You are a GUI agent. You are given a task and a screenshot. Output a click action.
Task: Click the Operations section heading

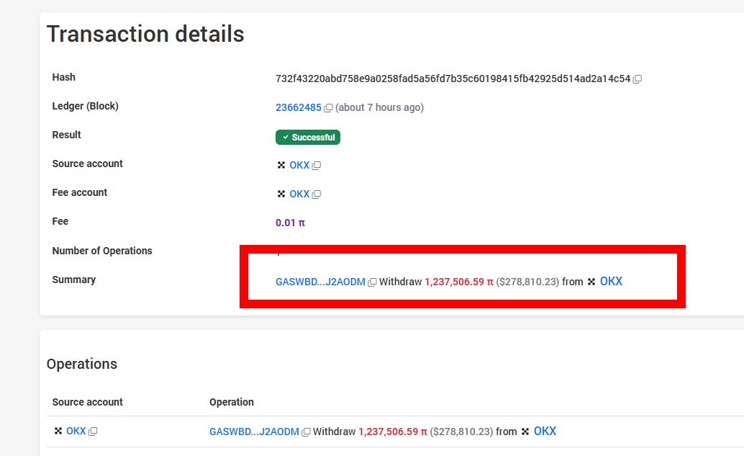pos(81,364)
